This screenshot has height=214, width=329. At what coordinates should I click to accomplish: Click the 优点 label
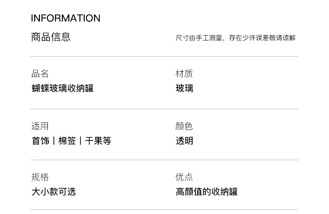(184, 177)
